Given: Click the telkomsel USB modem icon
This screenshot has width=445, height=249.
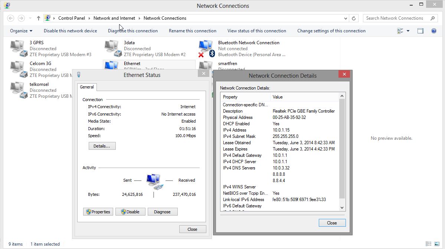Looking at the screenshot, I should coord(17,89).
